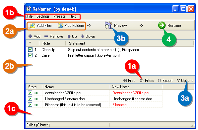The height and width of the screenshot is (130, 198).
Task: Click red new name 'Filename'
Action: coord(119,105)
